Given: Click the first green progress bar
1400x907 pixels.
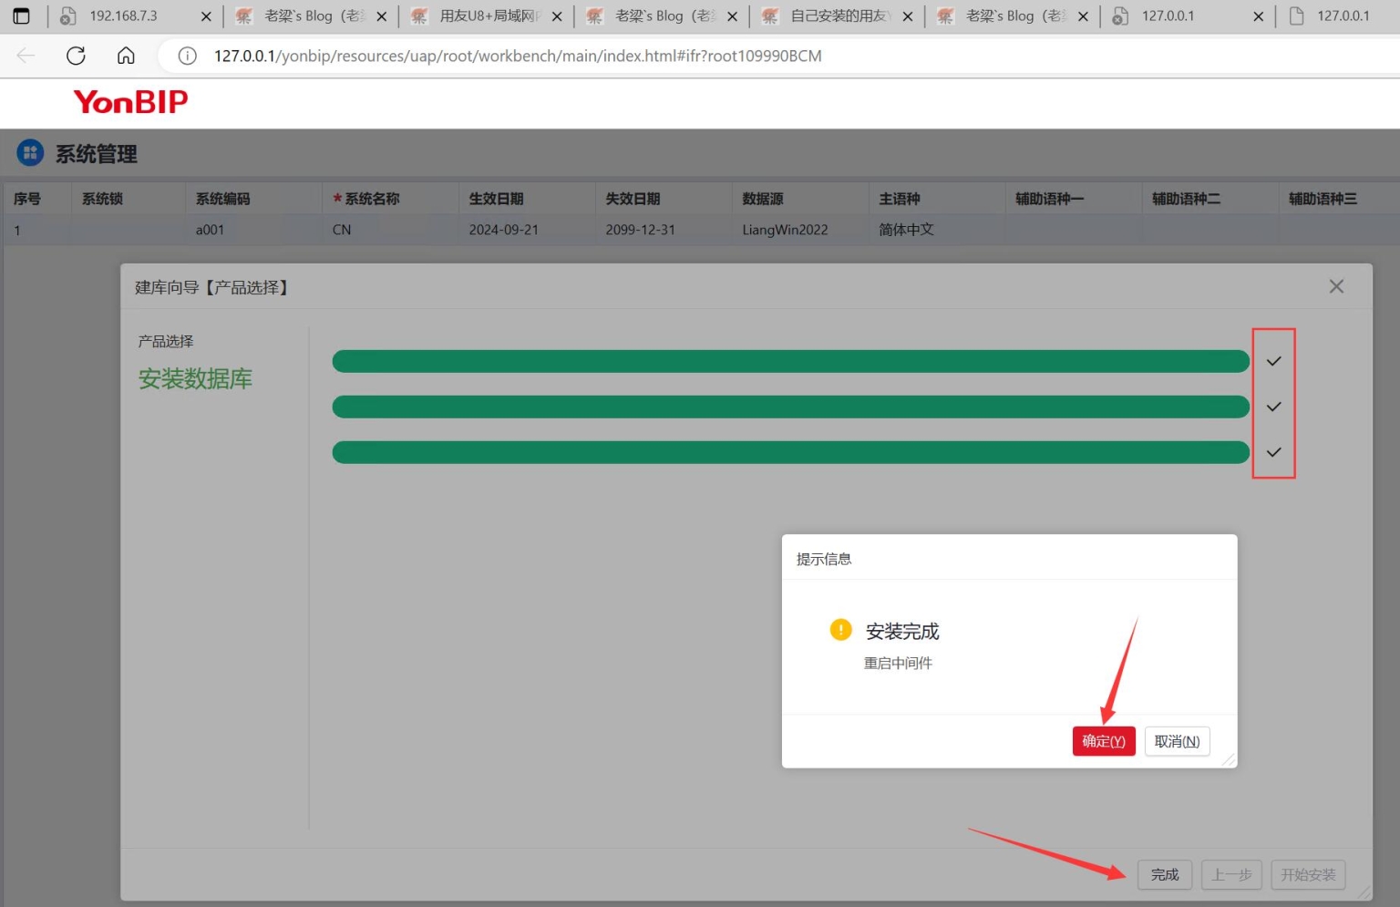Looking at the screenshot, I should (x=789, y=360).
